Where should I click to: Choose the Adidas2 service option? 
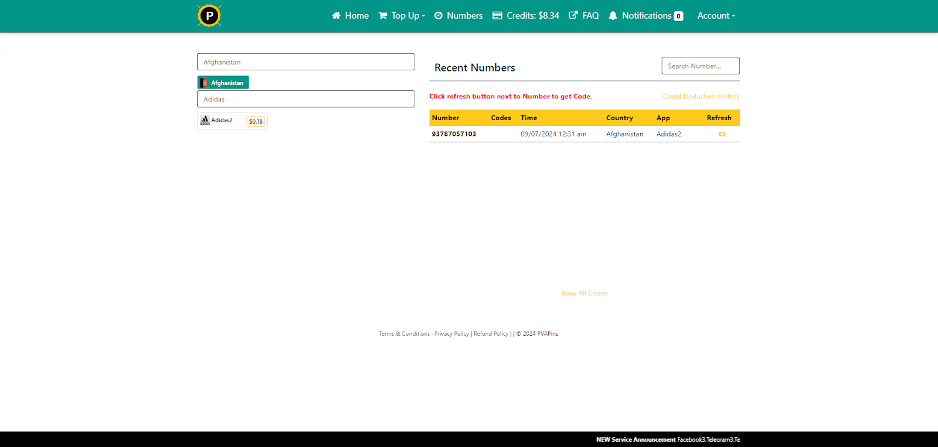point(232,121)
